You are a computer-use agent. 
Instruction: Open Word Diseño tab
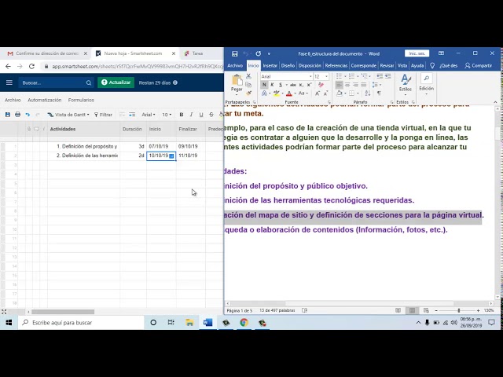pos(288,66)
